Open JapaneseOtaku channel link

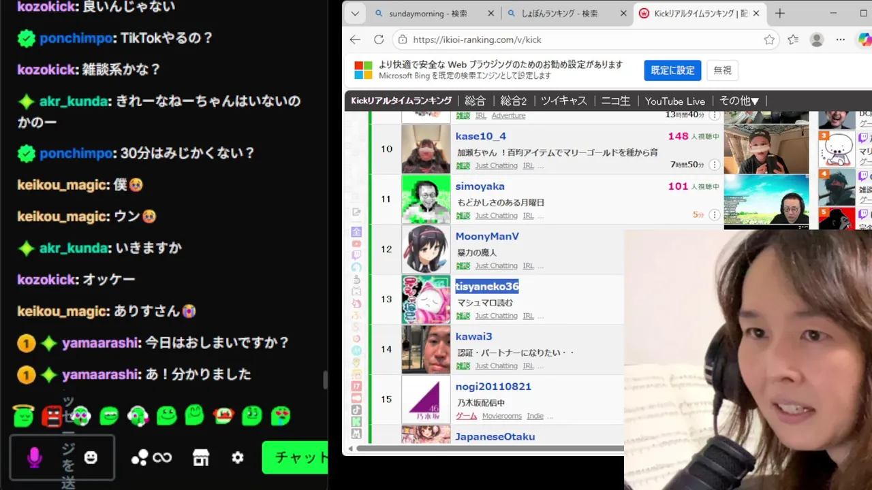pyautogui.click(x=495, y=436)
